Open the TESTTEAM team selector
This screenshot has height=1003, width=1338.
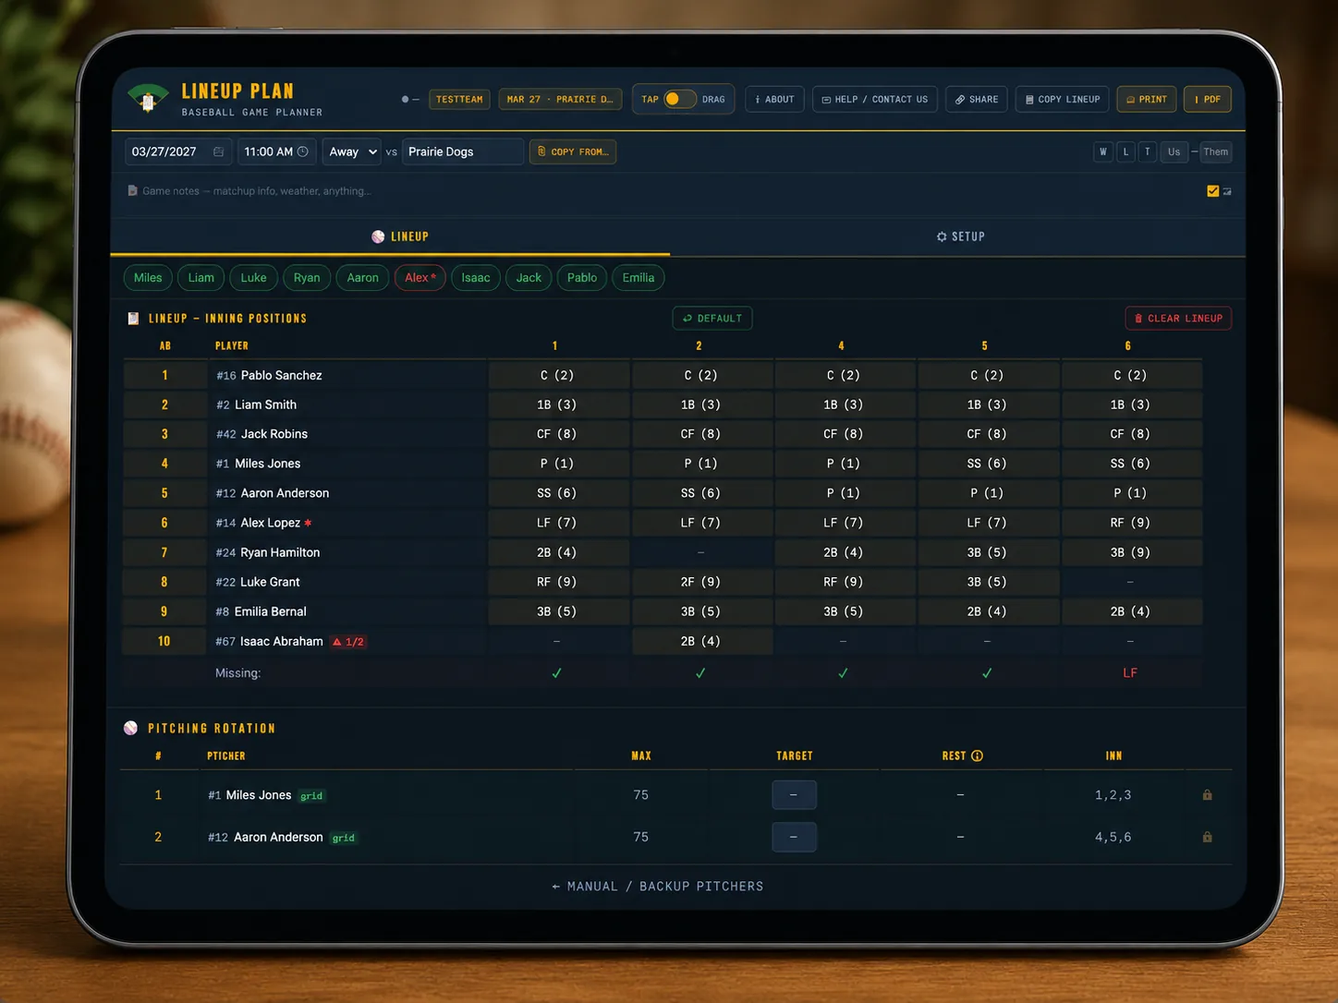(x=459, y=99)
